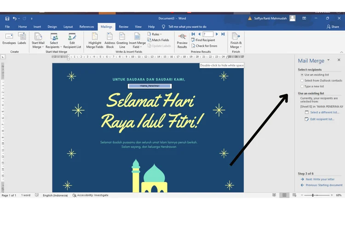Click the 68% zoom level

pos(339,195)
